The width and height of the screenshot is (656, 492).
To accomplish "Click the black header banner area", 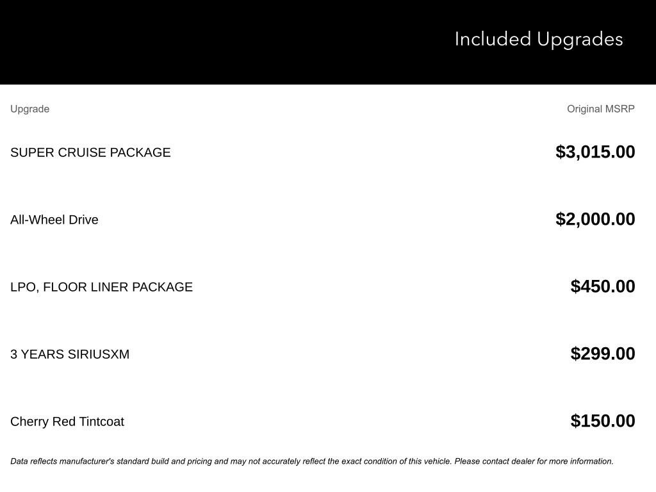I will (328, 42).
